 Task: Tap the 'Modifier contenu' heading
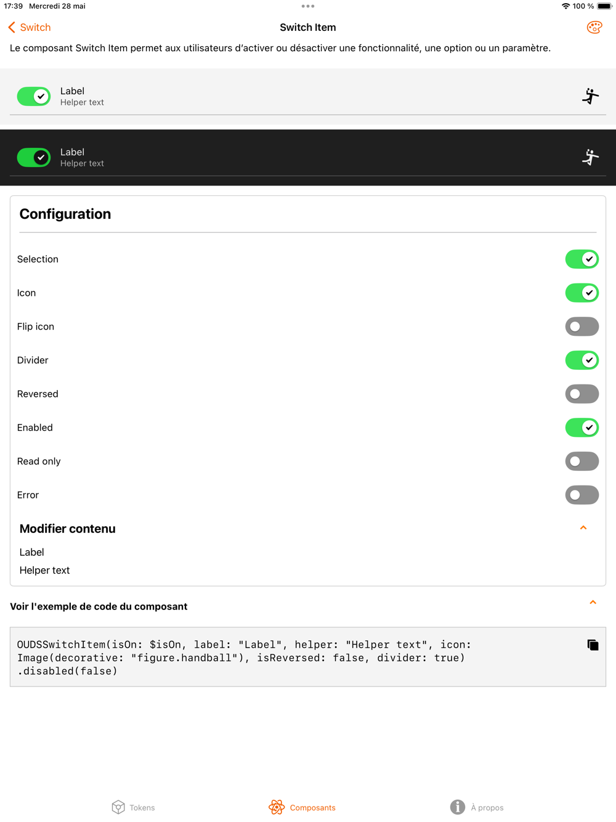tap(68, 529)
